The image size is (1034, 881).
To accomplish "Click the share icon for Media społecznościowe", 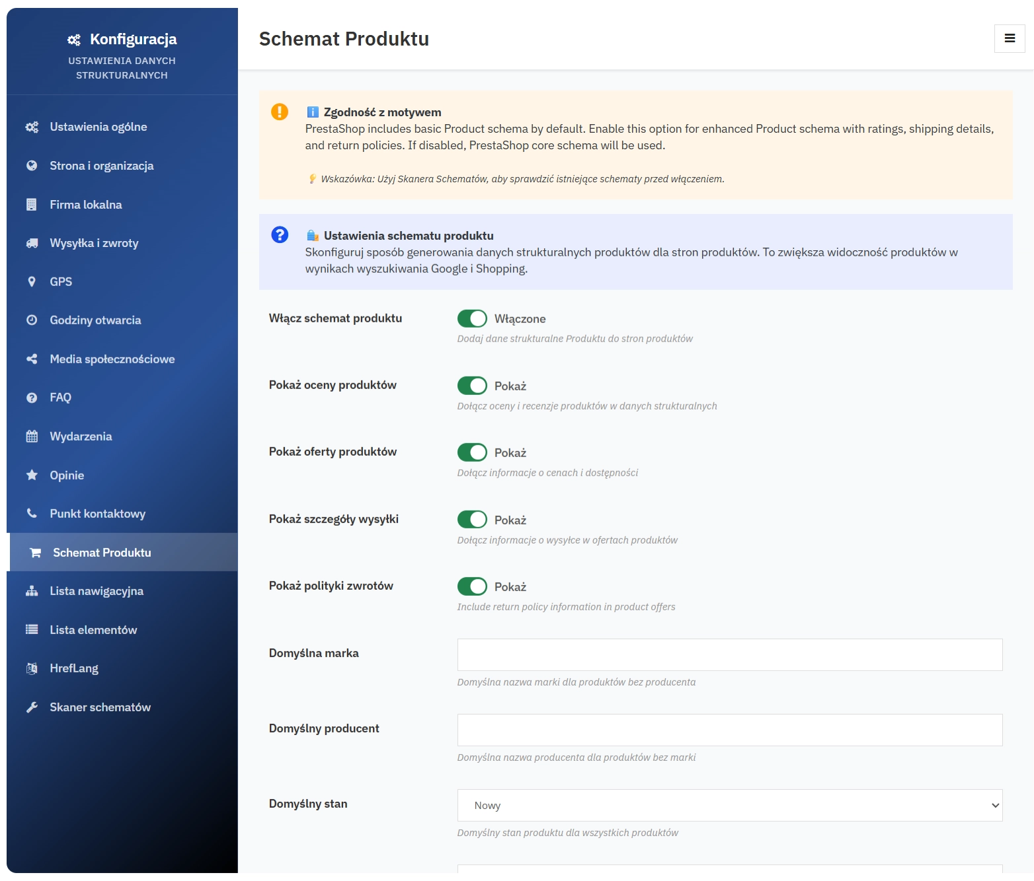I will point(32,359).
